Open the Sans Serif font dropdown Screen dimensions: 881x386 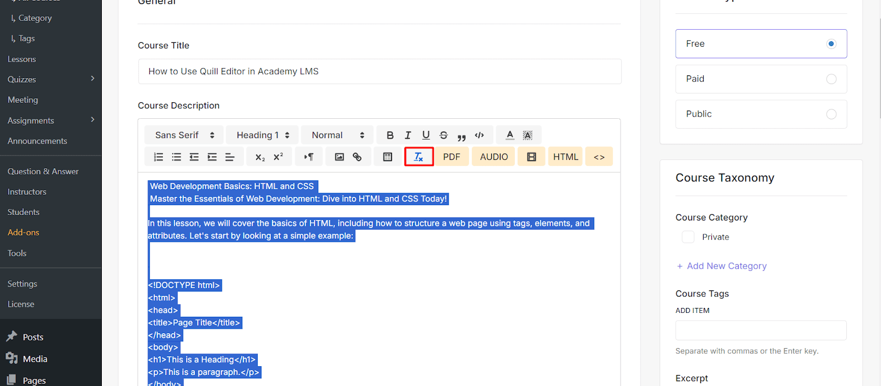(x=184, y=135)
